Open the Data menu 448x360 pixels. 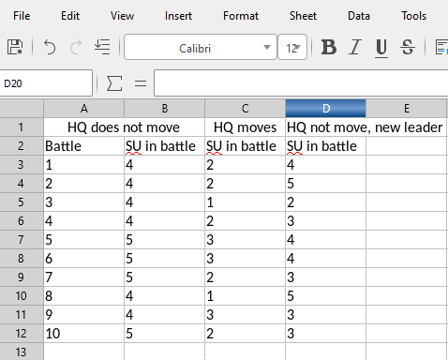click(x=359, y=16)
